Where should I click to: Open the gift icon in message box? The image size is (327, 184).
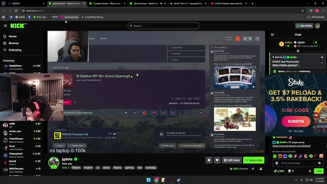277,163
